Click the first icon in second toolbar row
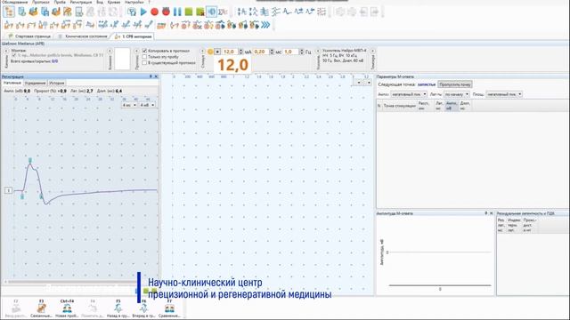The width and height of the screenshot is (570, 320). point(9,25)
